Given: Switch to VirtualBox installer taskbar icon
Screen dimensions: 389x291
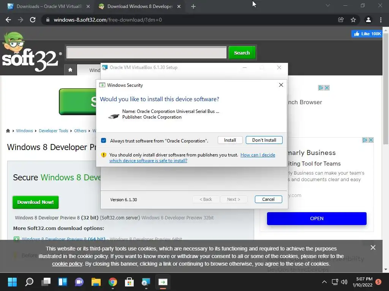Looking at the screenshot, I should (x=146, y=282).
